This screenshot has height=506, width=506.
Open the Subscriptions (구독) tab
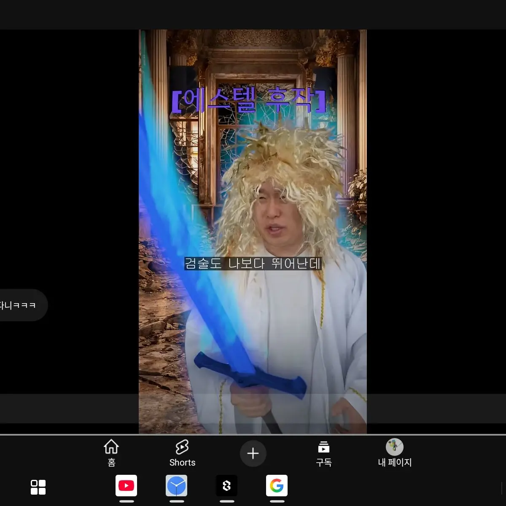point(323,453)
